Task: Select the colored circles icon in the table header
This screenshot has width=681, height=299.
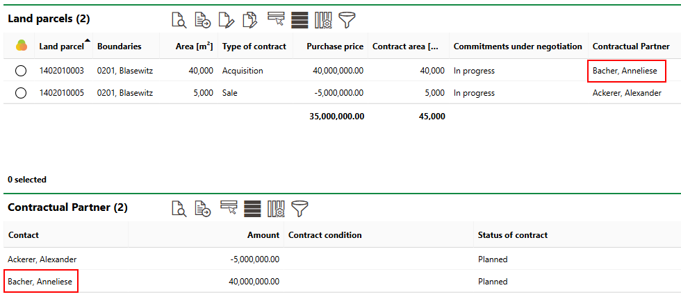Action: pyautogui.click(x=21, y=46)
